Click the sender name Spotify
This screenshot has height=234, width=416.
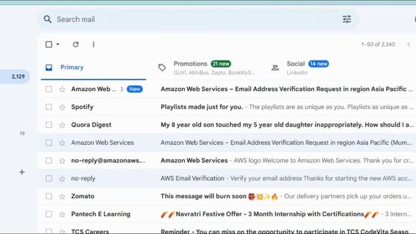tap(83, 107)
